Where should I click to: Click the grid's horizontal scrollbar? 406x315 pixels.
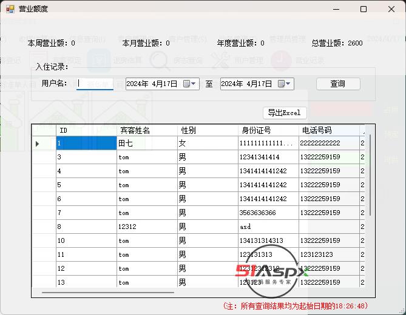[109, 293]
